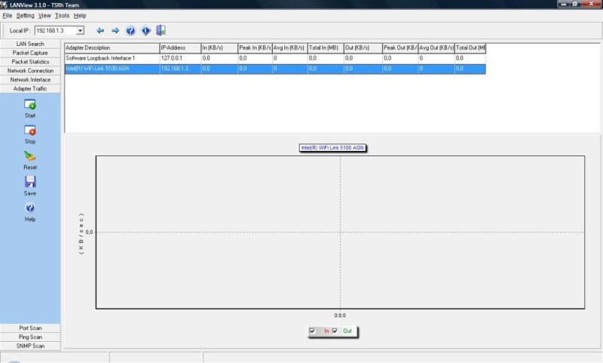Open the Tools menu
This screenshot has height=363, width=603.
point(62,16)
